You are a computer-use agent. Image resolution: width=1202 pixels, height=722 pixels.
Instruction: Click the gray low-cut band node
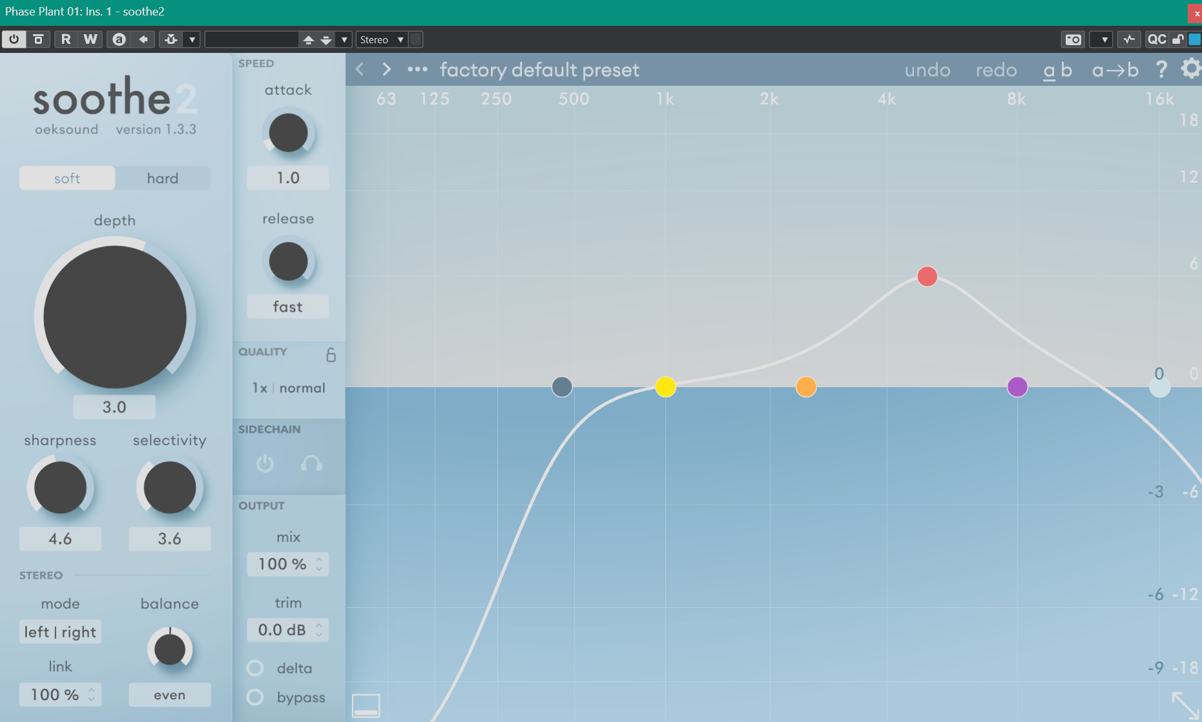(562, 387)
